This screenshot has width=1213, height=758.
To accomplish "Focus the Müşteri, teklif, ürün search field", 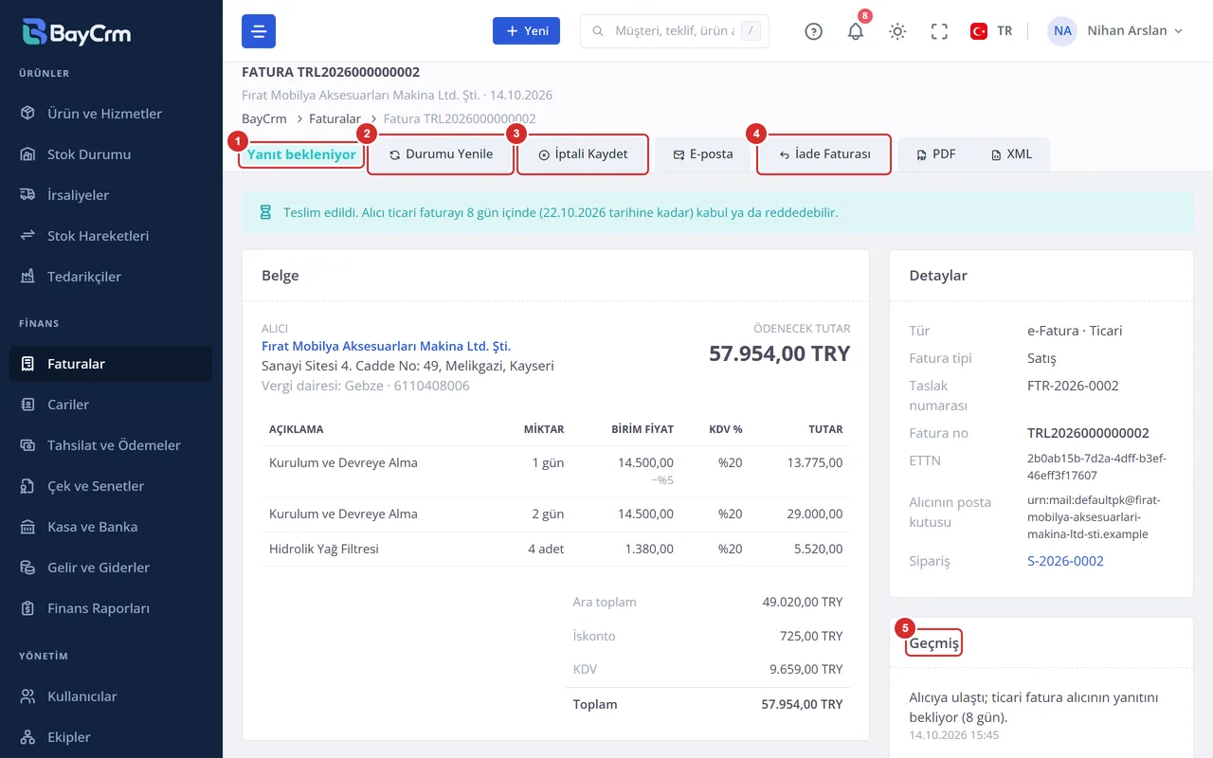I will (x=674, y=31).
